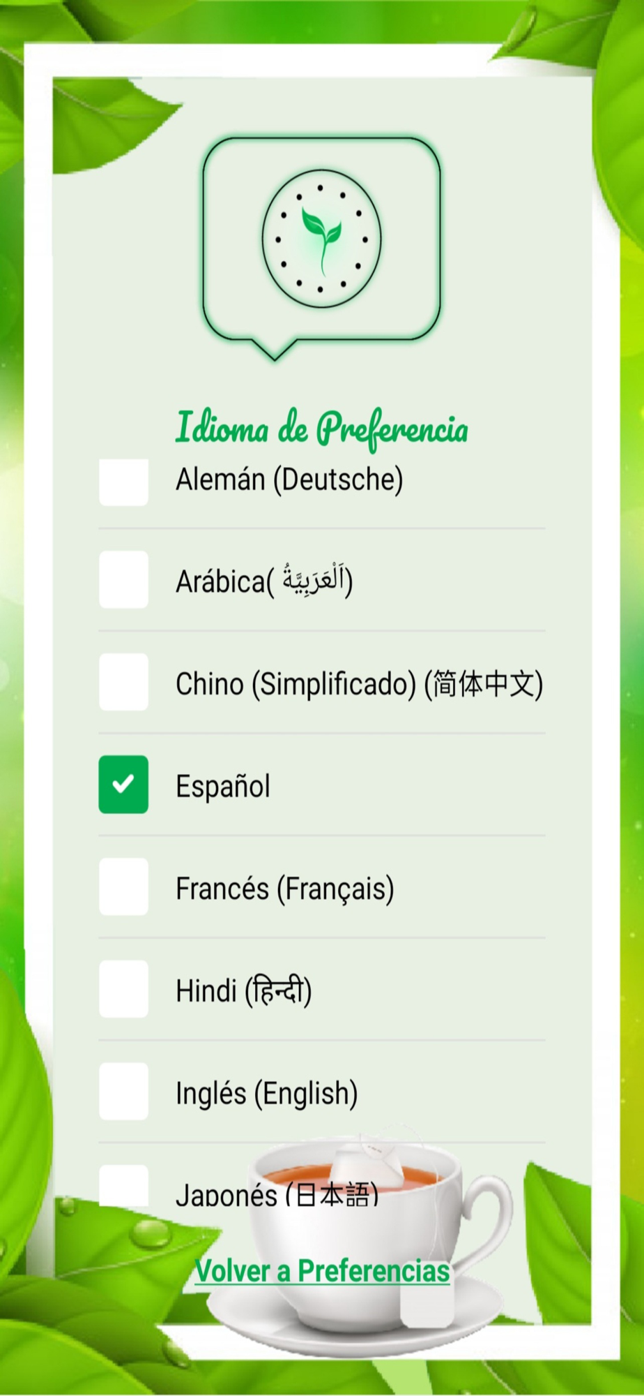The image size is (644, 1396).
Task: Select the Chino (Simplificado) label text
Action: [359, 683]
